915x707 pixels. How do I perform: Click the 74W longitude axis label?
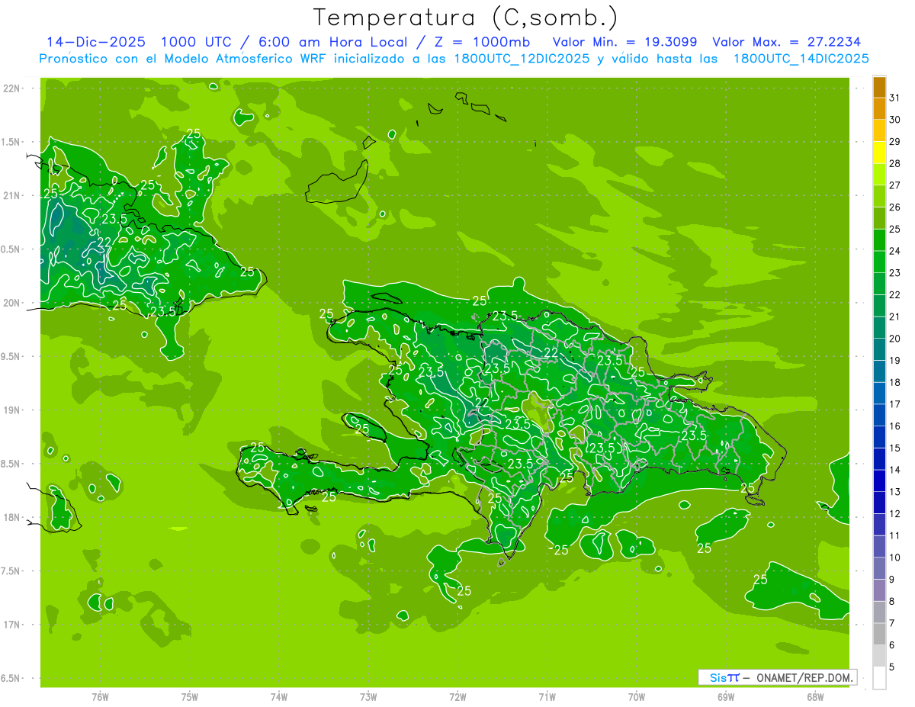(x=279, y=697)
